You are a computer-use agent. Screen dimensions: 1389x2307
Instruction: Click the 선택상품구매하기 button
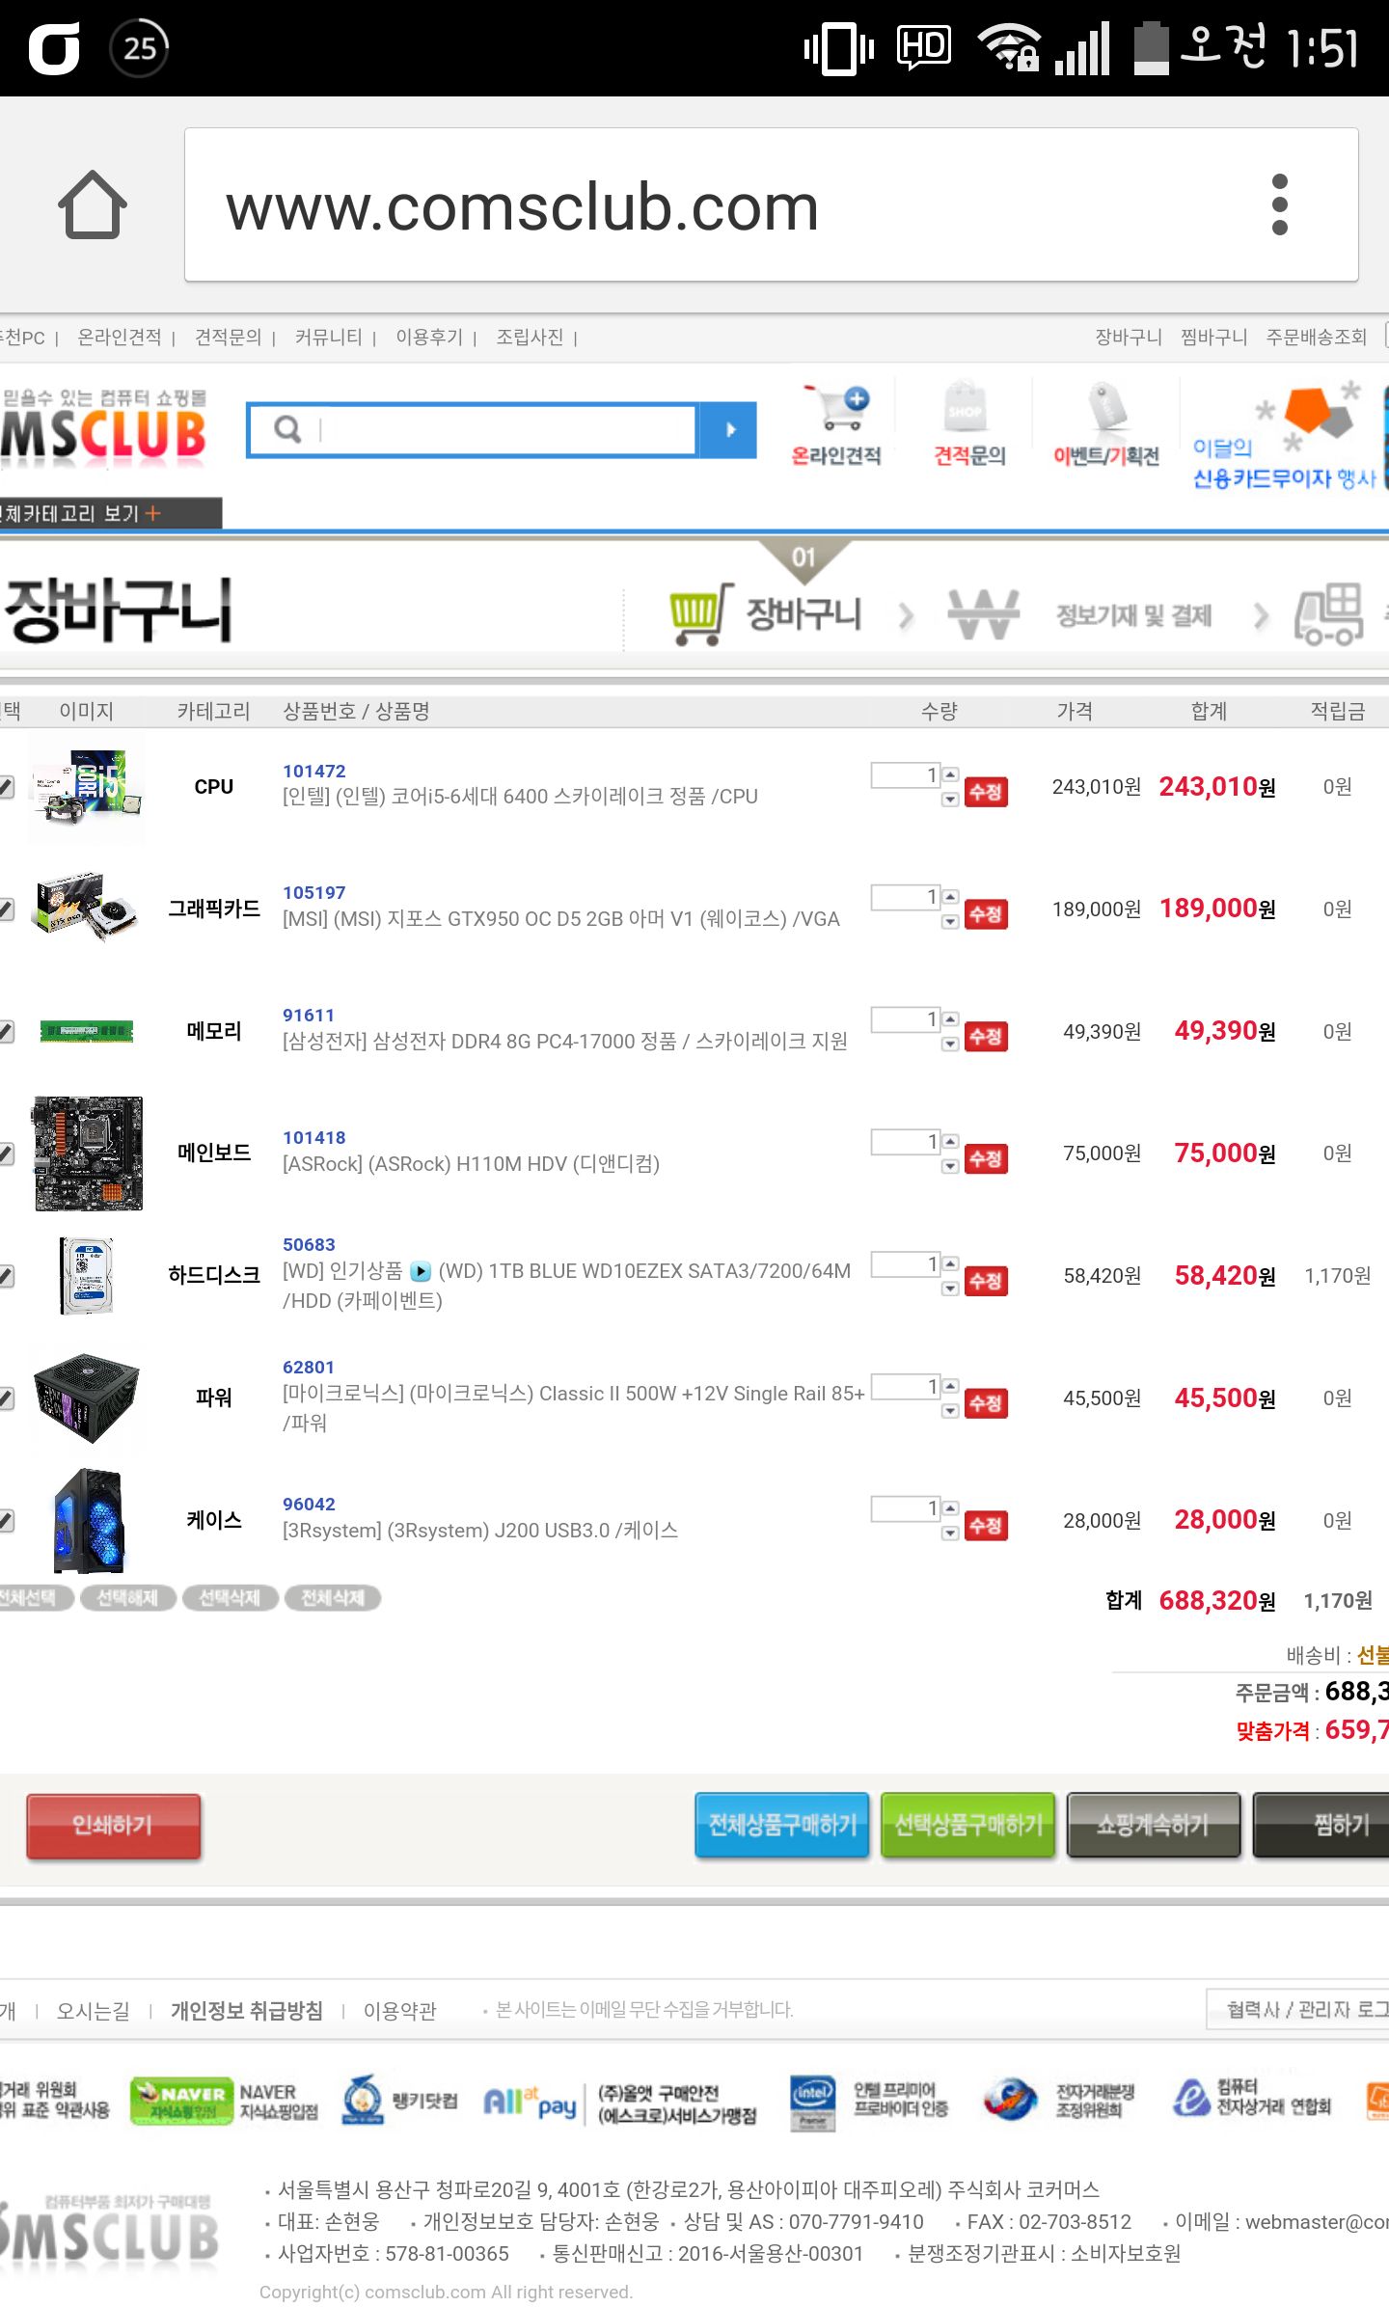[968, 1825]
